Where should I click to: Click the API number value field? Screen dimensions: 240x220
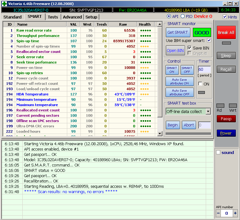[x=227, y=213]
